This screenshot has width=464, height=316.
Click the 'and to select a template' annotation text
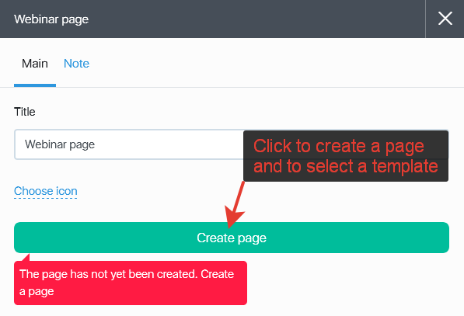tap(346, 166)
